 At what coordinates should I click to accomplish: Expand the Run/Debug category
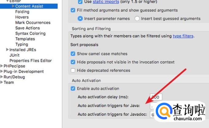(2, 77)
